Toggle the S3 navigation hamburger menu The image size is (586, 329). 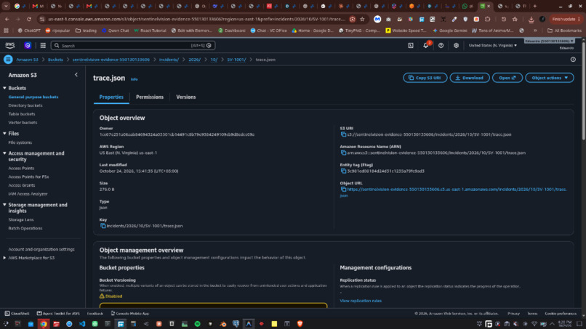click(8, 60)
